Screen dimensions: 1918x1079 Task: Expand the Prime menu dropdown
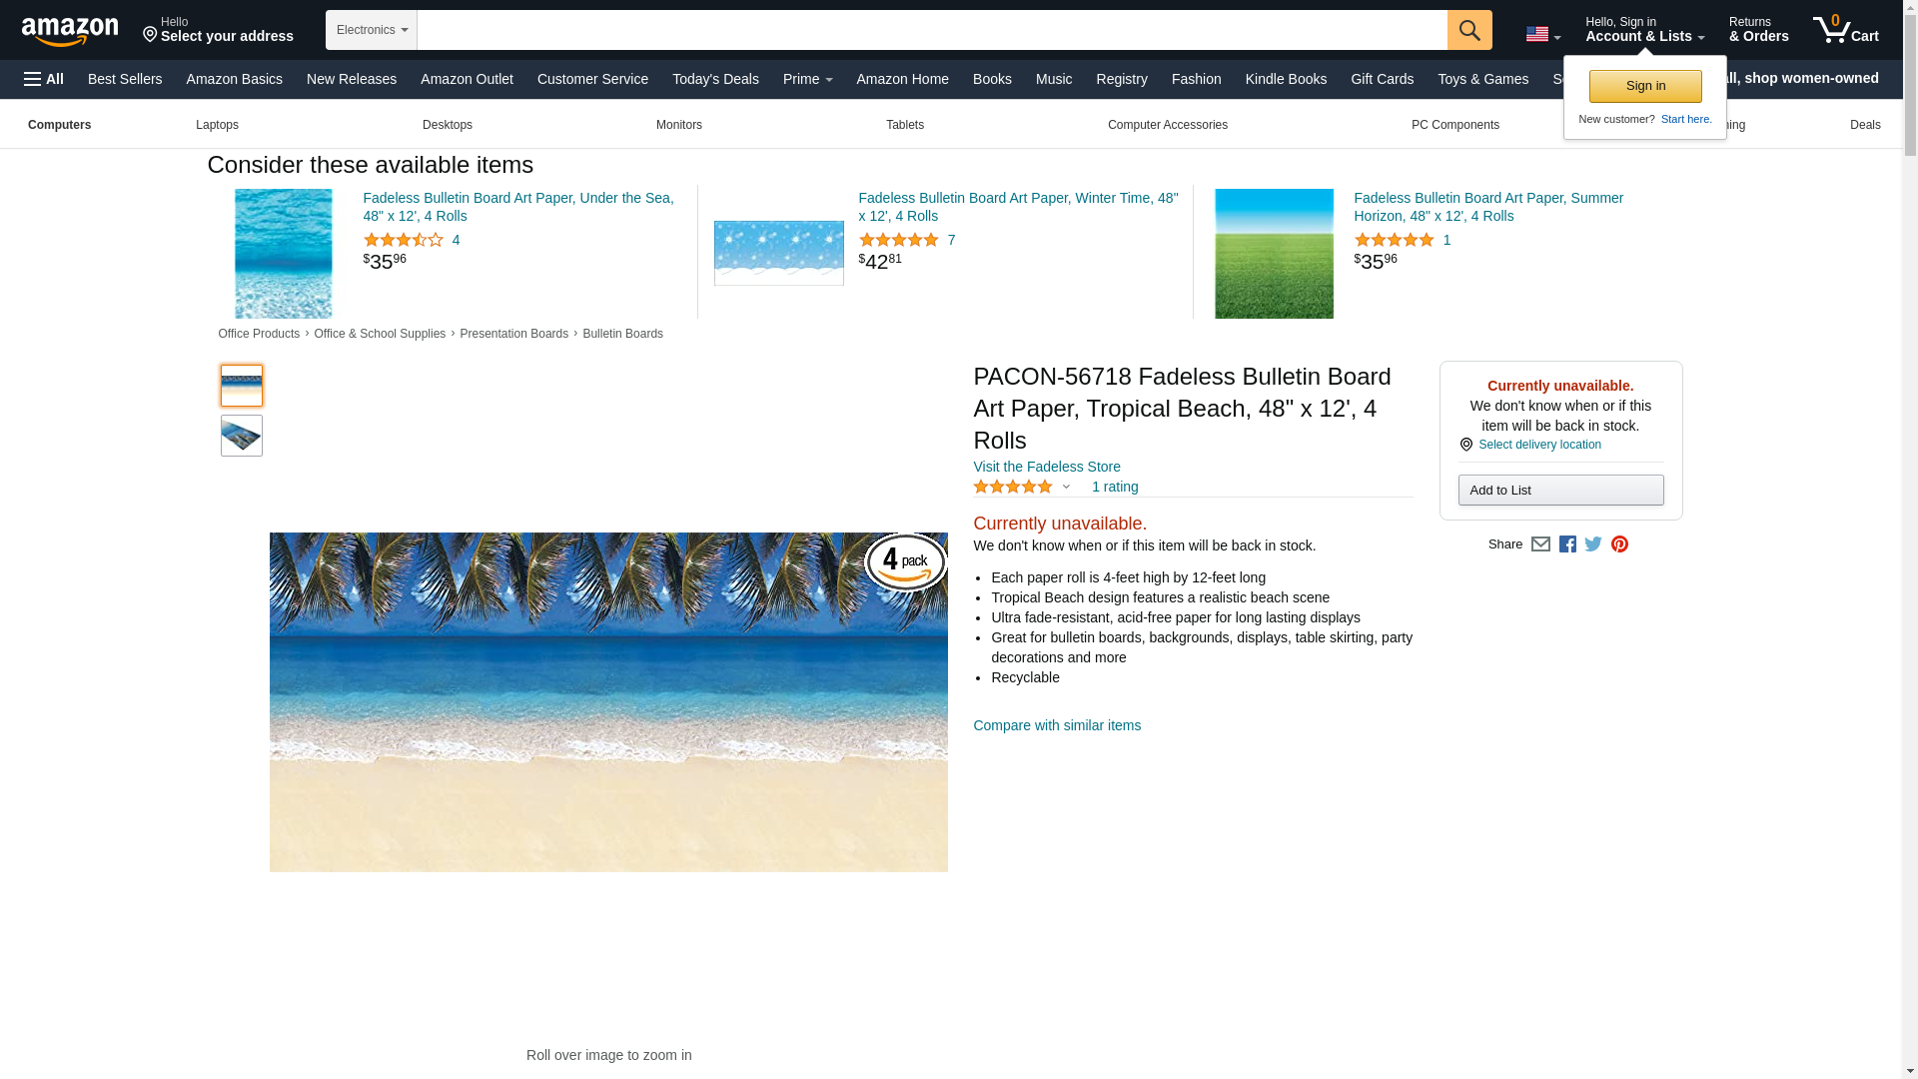click(x=807, y=79)
